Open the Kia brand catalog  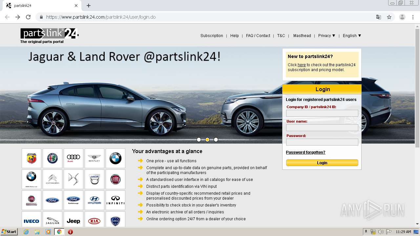(94, 219)
